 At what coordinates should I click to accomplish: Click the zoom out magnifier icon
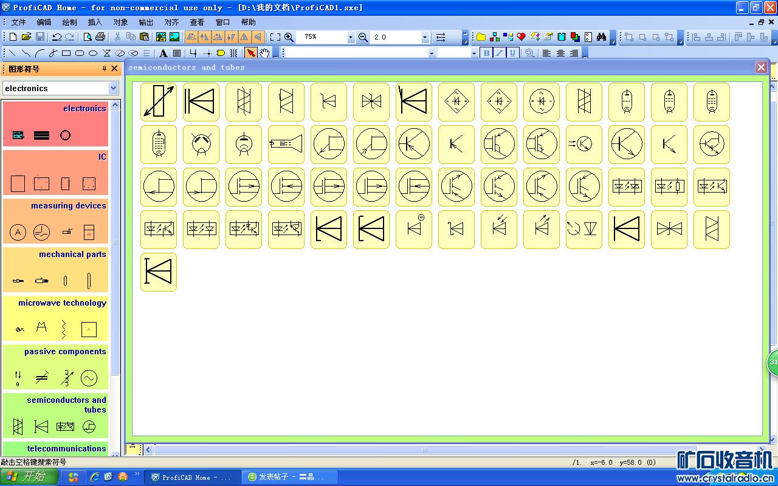tap(363, 37)
